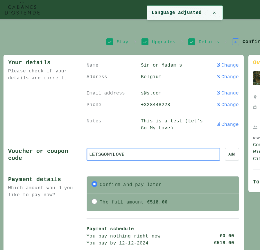Go back to the Upgrades step

pos(164,42)
